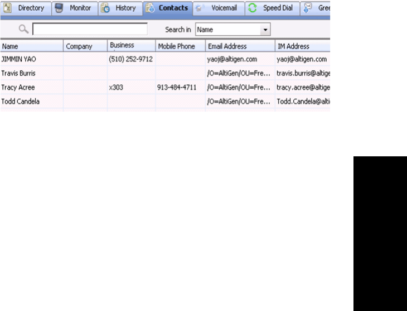Screen dimensions: 407x311
Task: Go to the Voicemail tab
Action: pyautogui.click(x=219, y=8)
